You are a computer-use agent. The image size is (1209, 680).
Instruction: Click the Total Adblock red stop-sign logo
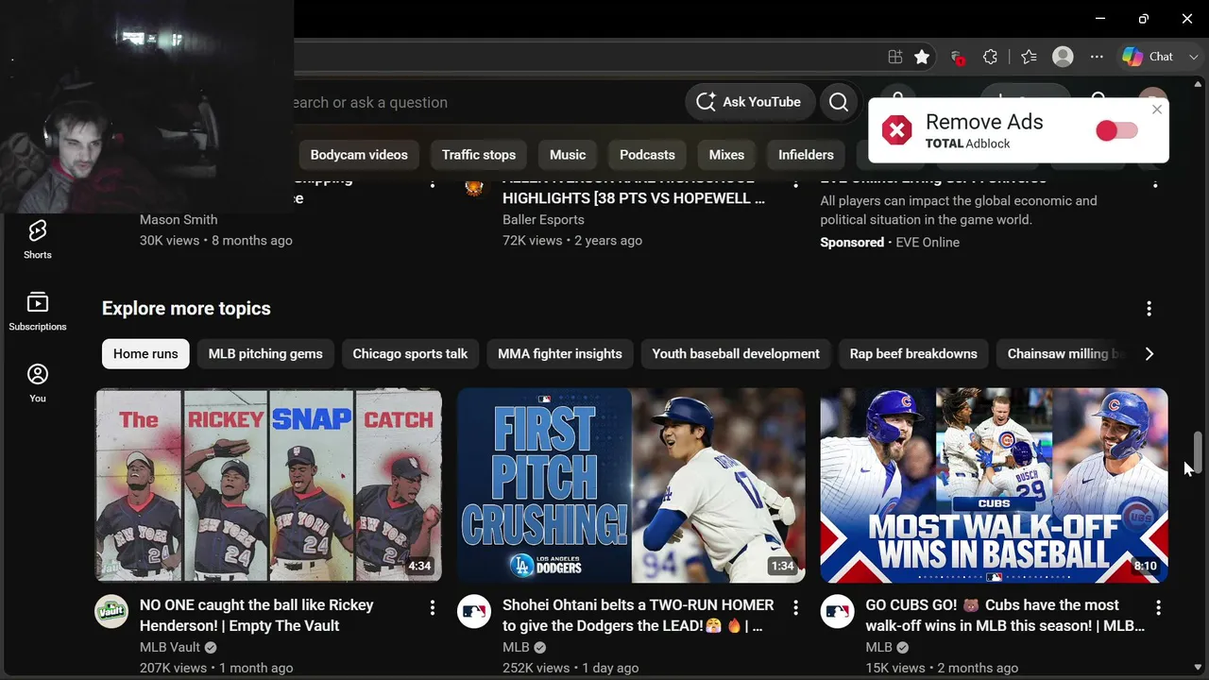(x=896, y=130)
